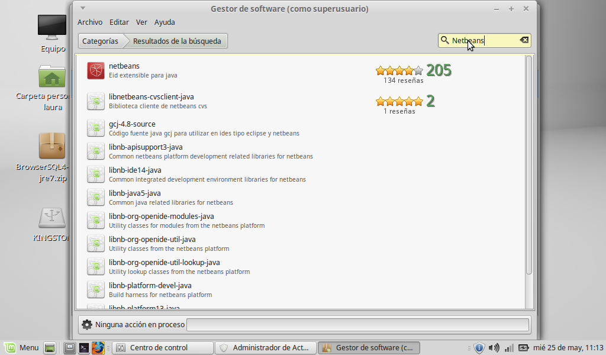Open the window menu arrow in titlebar
606x355 pixels.
(x=83, y=8)
